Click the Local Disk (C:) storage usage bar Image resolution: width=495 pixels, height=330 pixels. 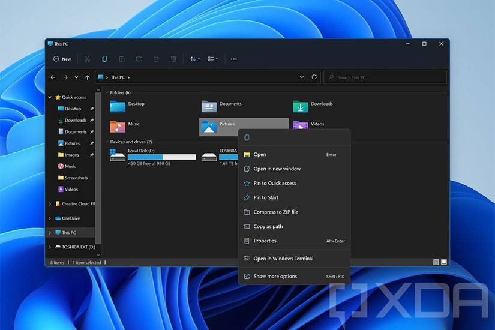pyautogui.click(x=162, y=157)
